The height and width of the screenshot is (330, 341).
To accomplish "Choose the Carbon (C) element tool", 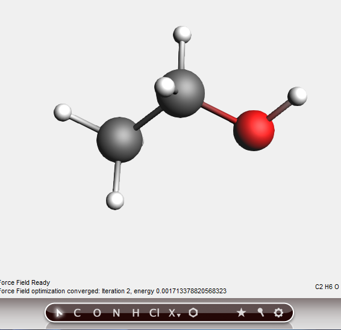I will pos(77,313).
